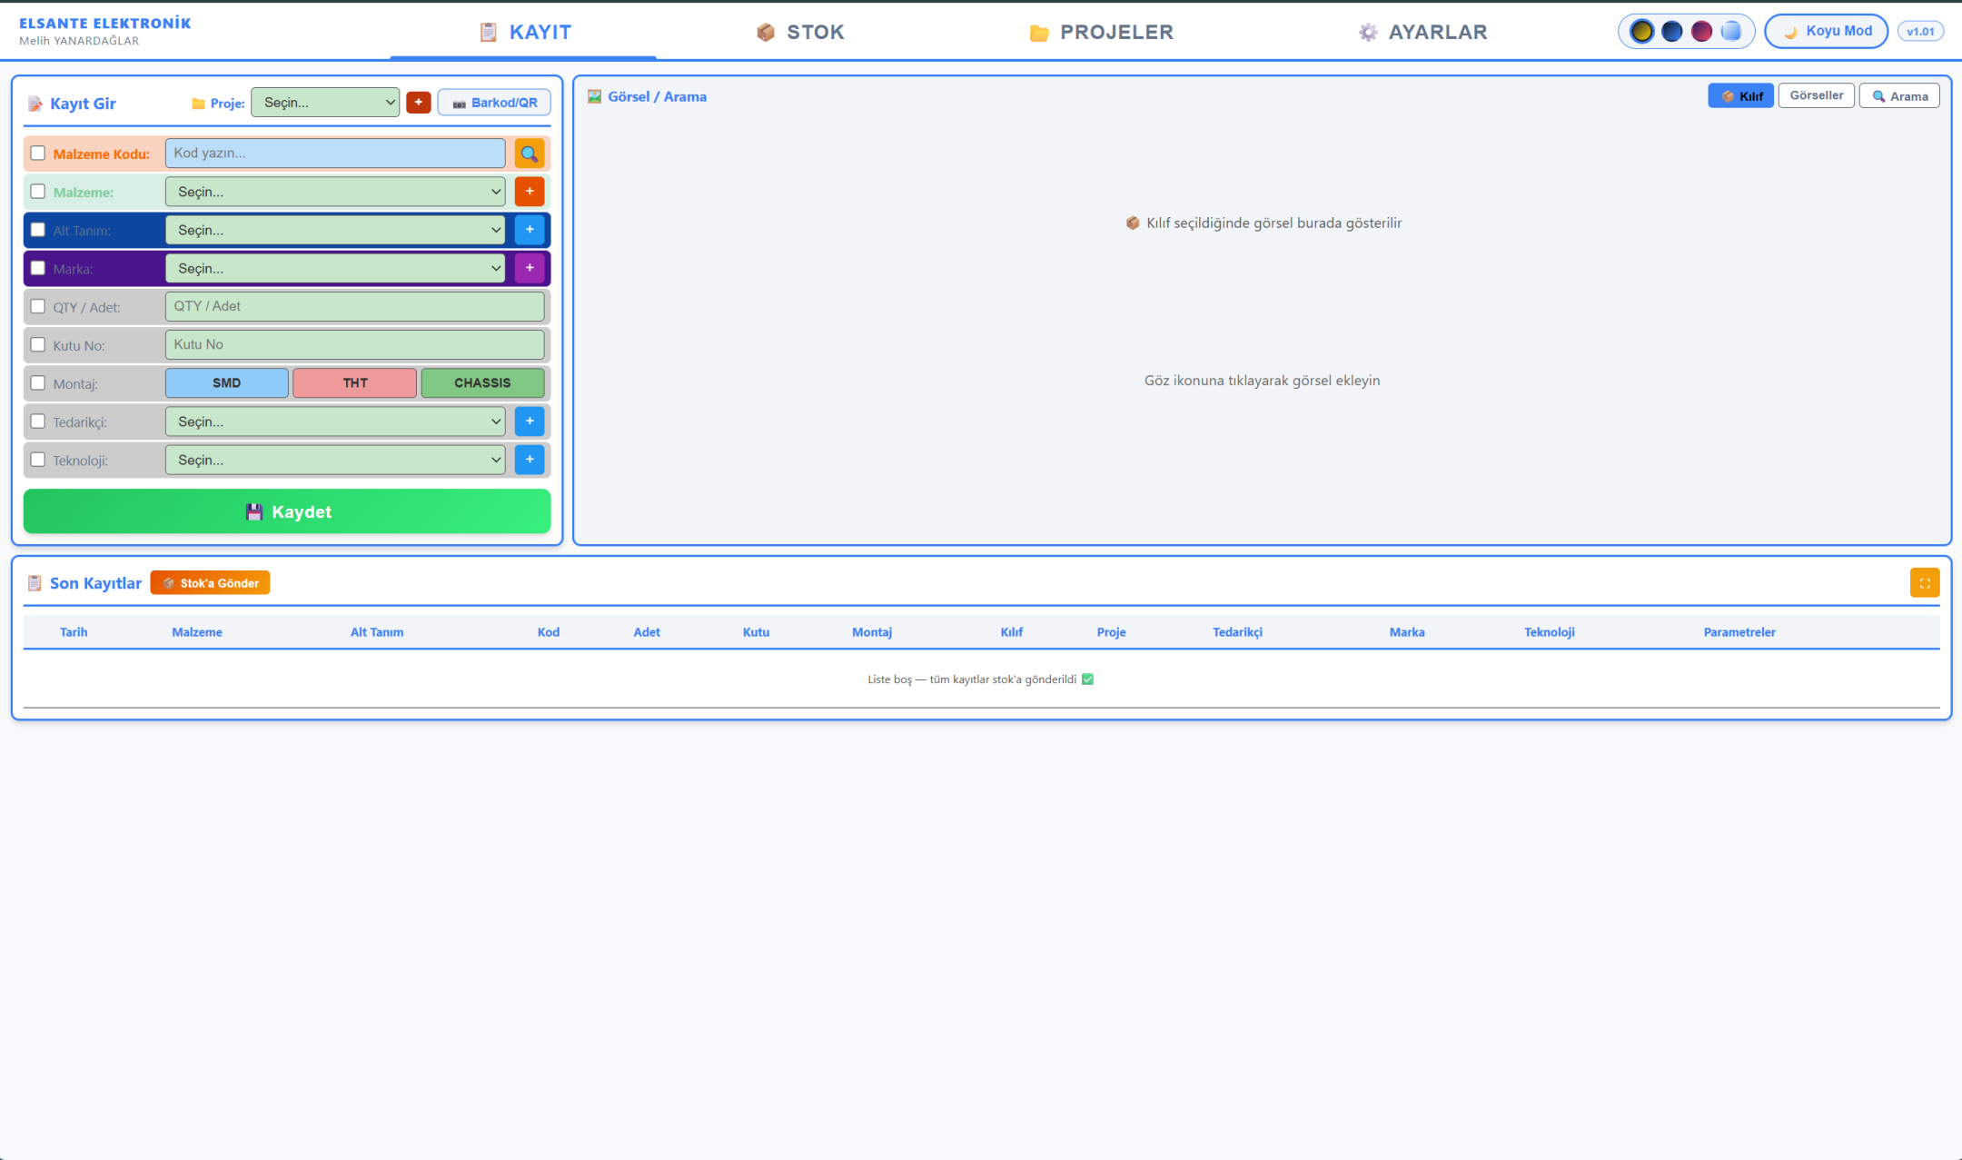Add new Tedarikçi with blue plus button
The image size is (1962, 1160).
(529, 421)
